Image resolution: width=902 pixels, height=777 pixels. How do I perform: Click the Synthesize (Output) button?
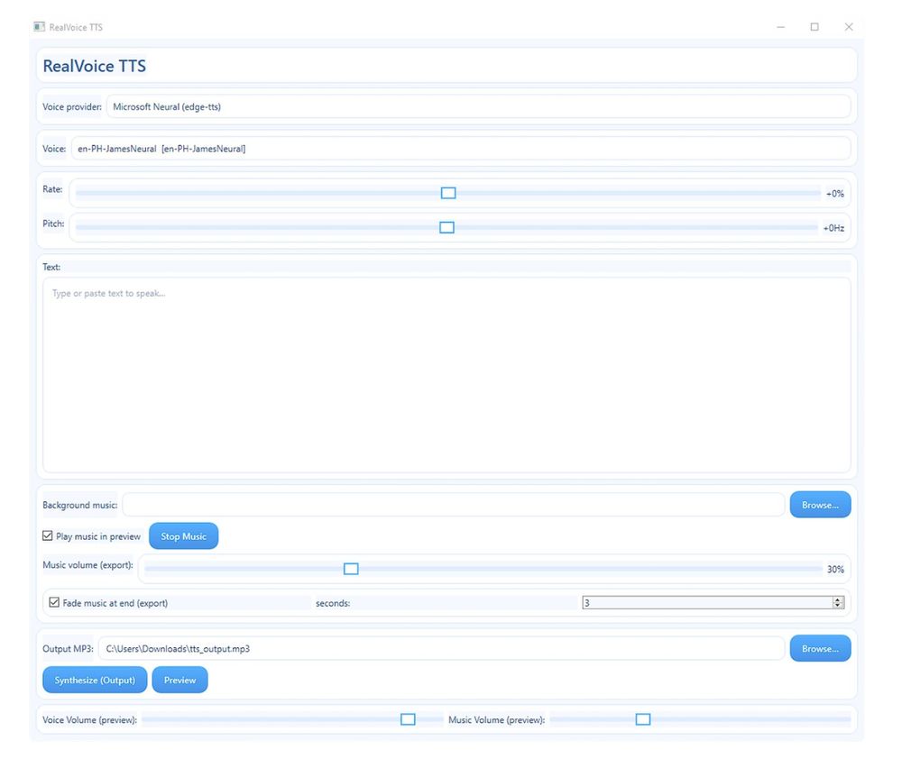tap(95, 680)
